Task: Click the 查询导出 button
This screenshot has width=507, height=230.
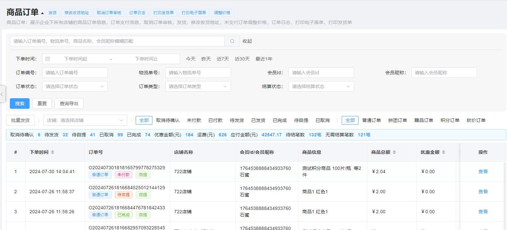Action: [x=69, y=103]
